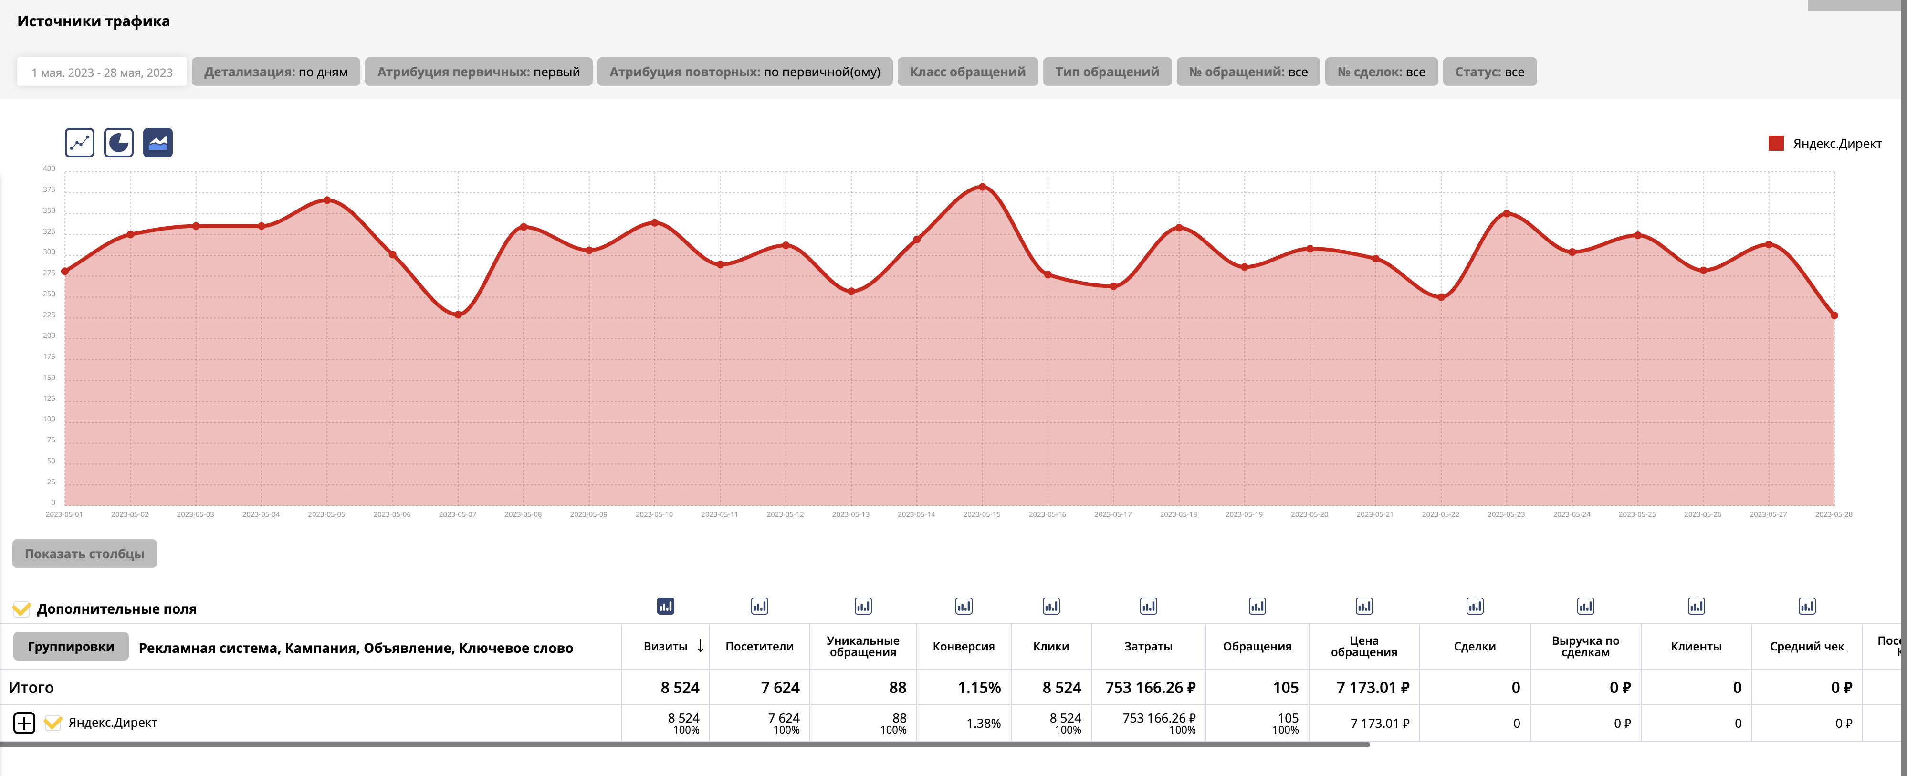Click red Яндекс.Директ legend swatch
1907x776 pixels.
coord(1775,144)
